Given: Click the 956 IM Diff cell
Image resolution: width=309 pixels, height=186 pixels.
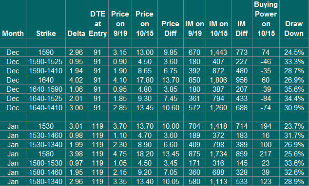Looking at the screenshot, I should point(242,80).
